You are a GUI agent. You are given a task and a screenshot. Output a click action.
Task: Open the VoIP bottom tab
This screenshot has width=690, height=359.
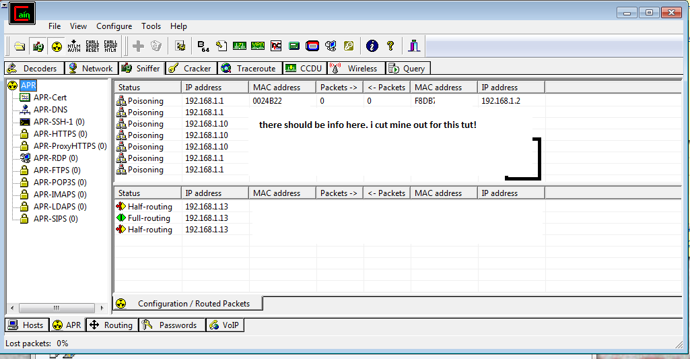(x=224, y=325)
